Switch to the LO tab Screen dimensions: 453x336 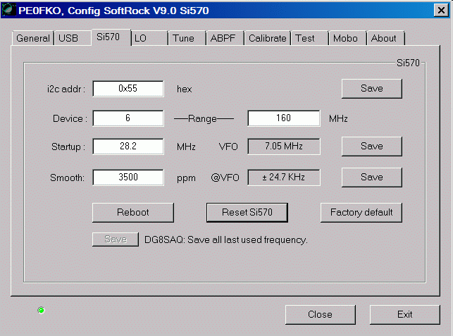[149, 38]
